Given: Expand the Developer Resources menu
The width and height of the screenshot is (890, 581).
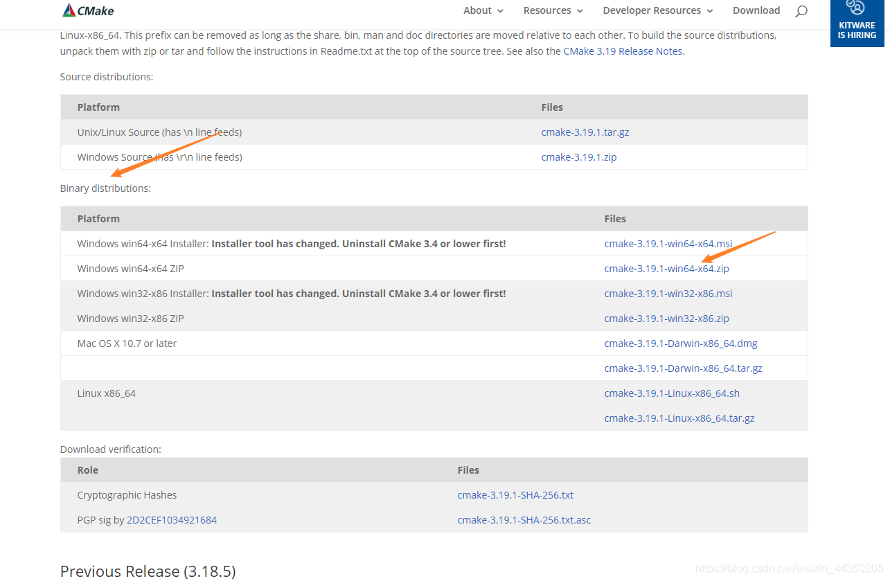Looking at the screenshot, I should click(x=658, y=10).
